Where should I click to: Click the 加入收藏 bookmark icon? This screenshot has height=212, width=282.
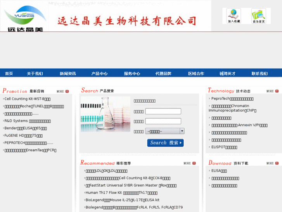pos(234,16)
